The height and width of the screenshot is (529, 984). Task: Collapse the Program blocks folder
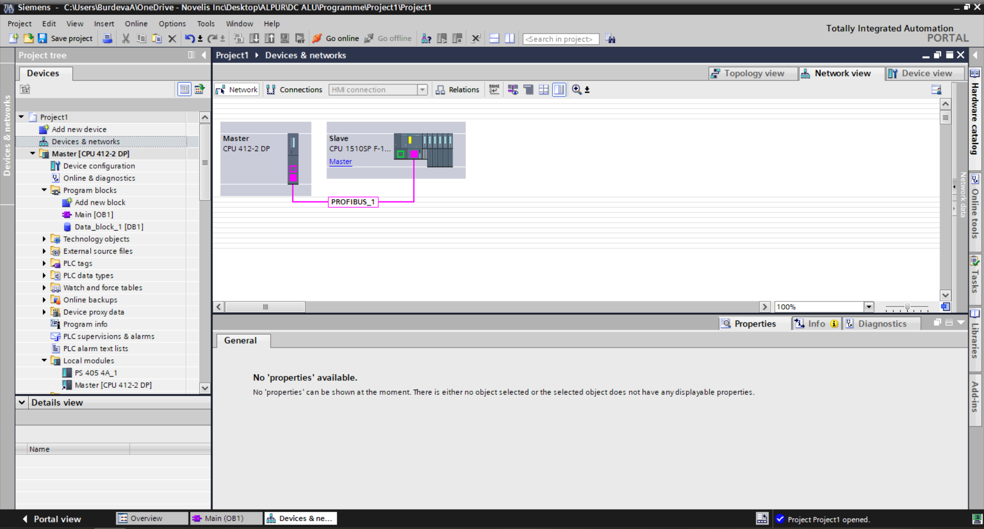click(x=44, y=190)
